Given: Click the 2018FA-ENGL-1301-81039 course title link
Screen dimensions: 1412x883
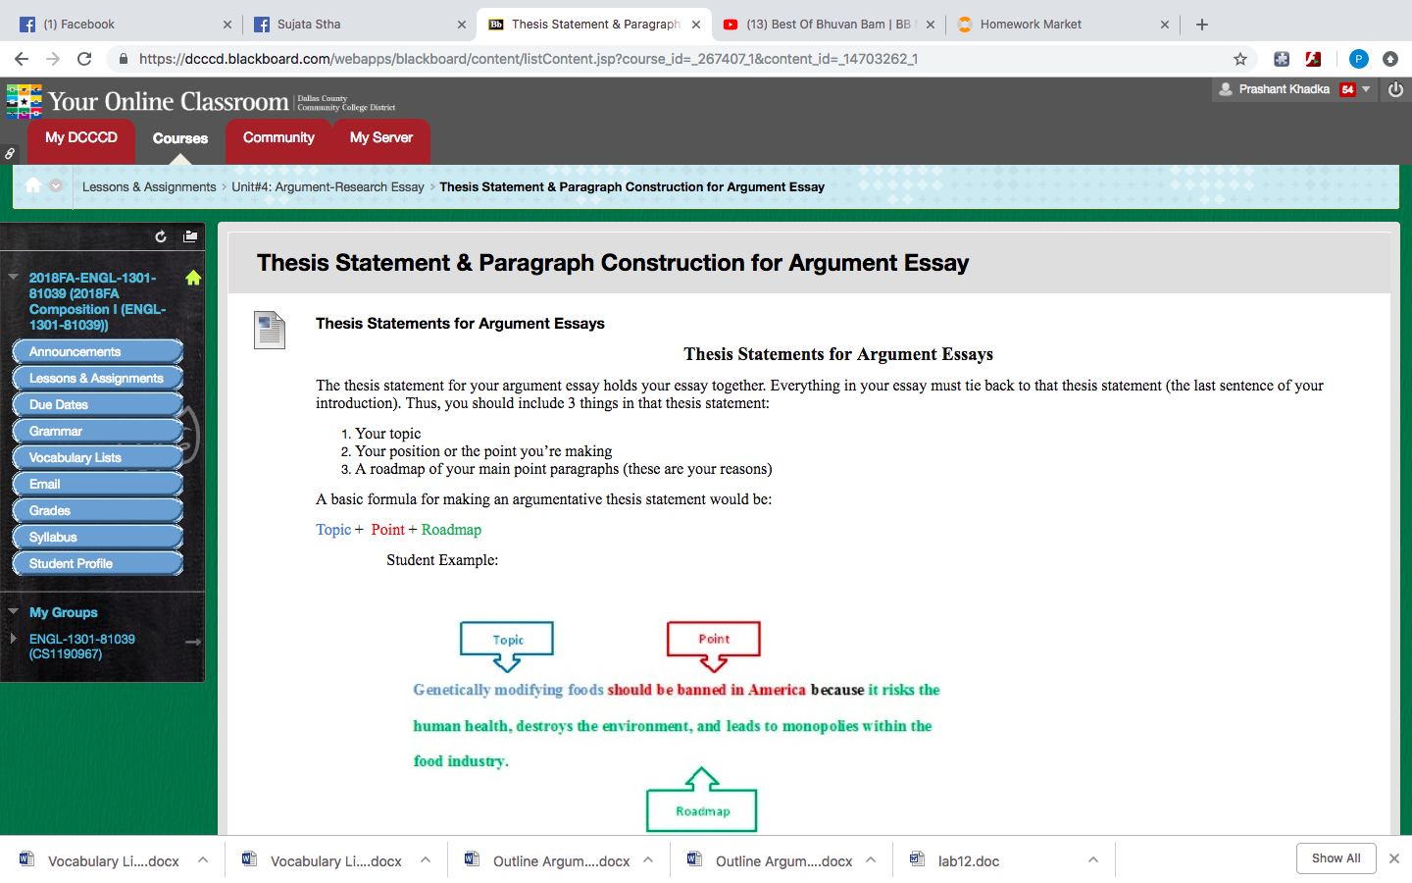Looking at the screenshot, I should click(97, 301).
